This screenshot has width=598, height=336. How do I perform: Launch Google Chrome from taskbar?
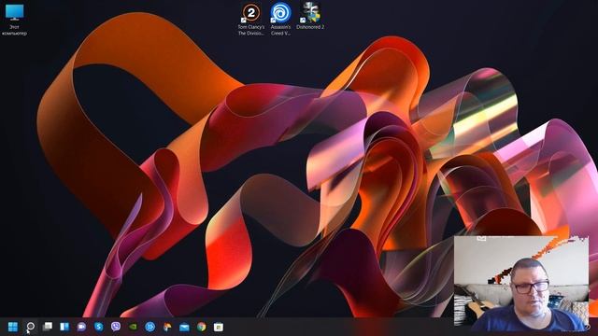pos(202,327)
